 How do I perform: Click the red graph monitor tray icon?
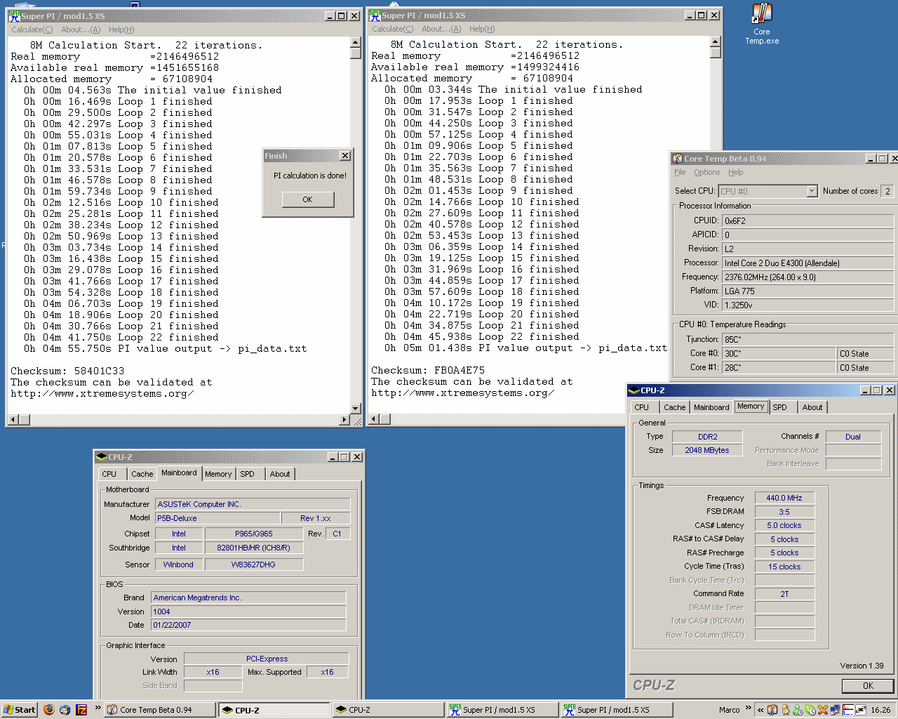[x=848, y=710]
